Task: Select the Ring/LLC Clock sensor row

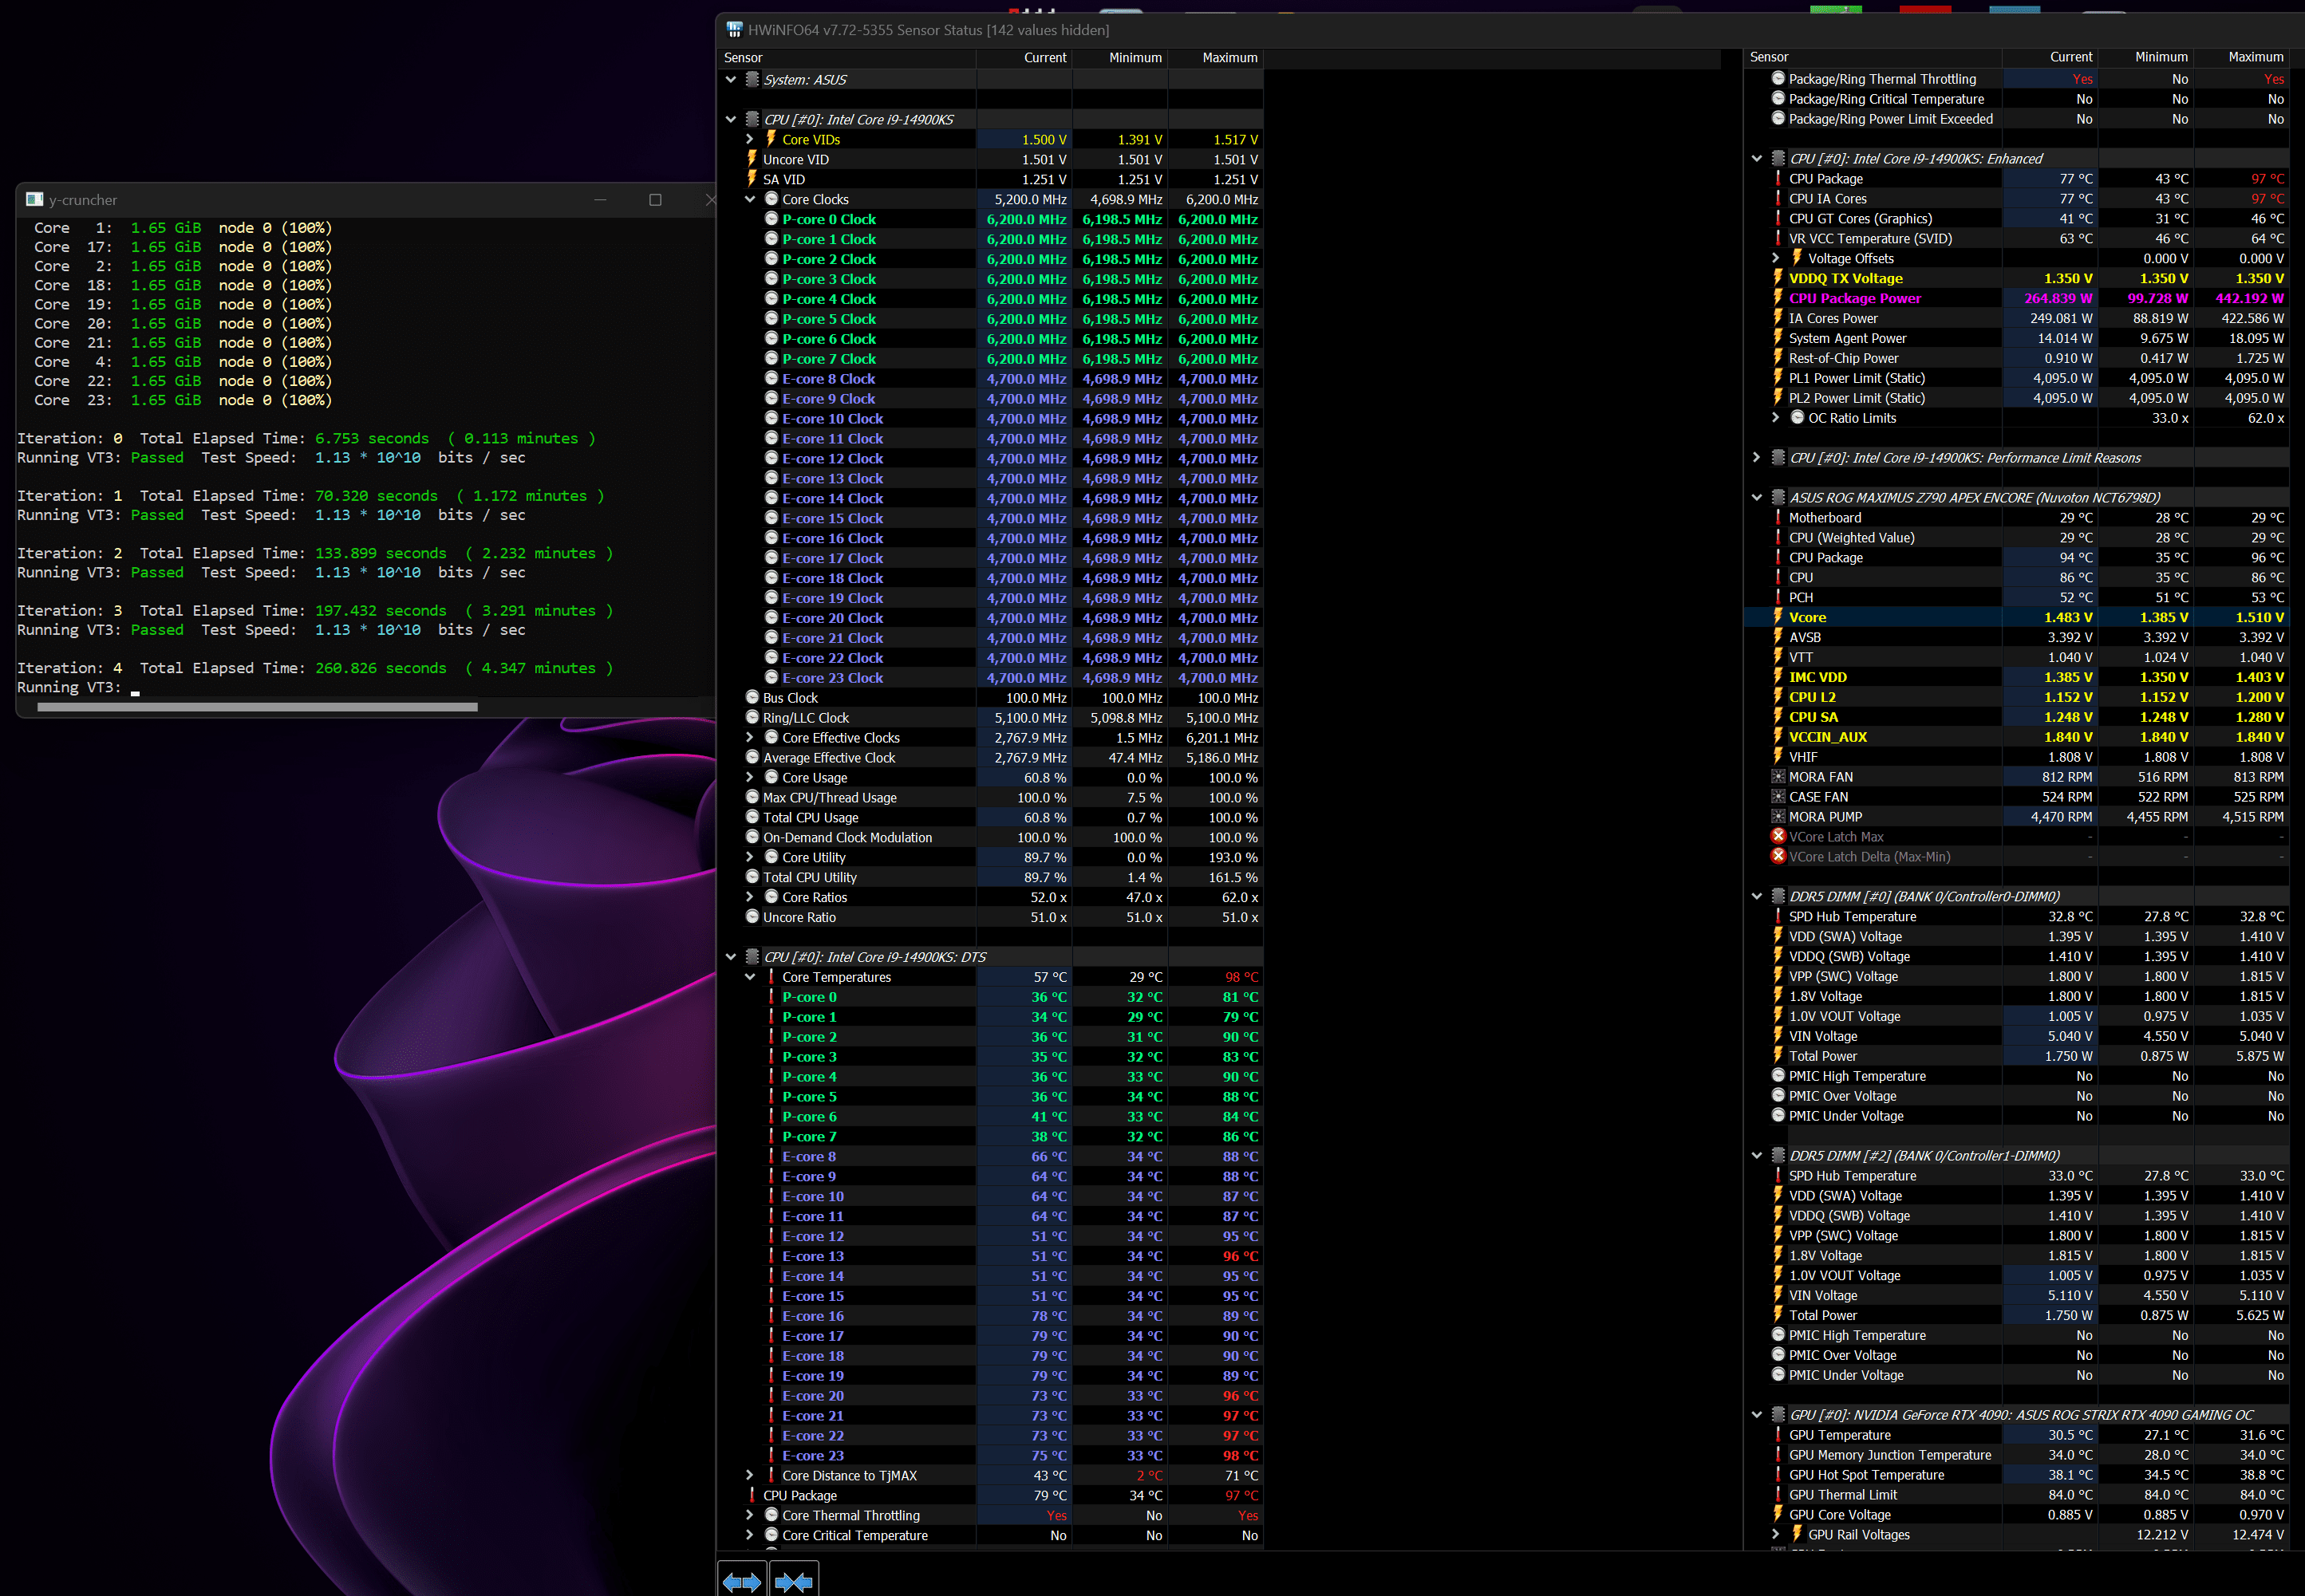Action: pyautogui.click(x=805, y=718)
